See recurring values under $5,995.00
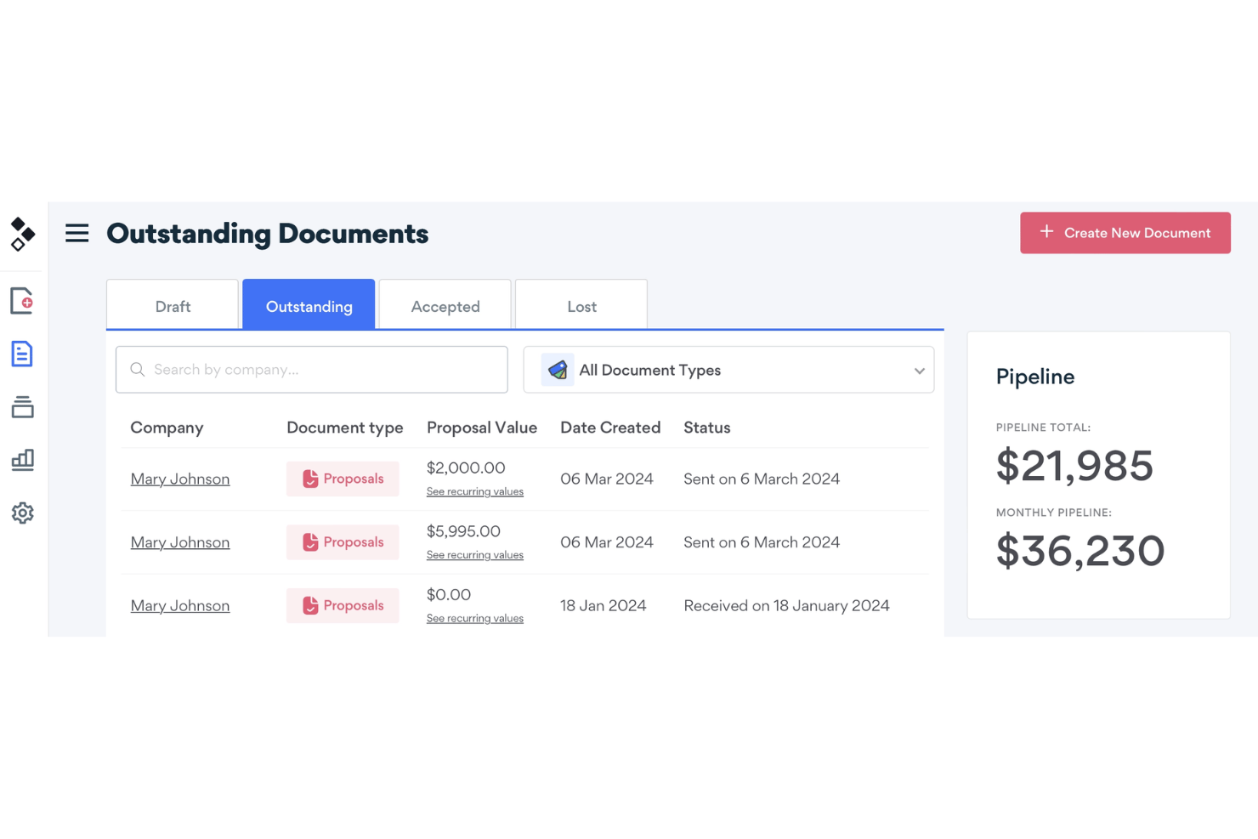The height and width of the screenshot is (839, 1258). coord(475,555)
